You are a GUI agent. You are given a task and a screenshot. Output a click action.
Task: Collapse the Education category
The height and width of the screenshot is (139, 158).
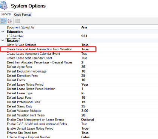coord(3,32)
